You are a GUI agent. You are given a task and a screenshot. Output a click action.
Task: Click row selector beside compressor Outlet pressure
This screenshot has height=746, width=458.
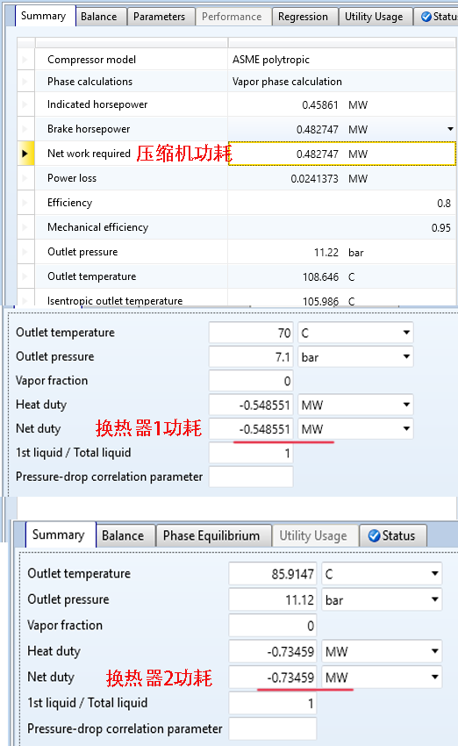(25, 252)
